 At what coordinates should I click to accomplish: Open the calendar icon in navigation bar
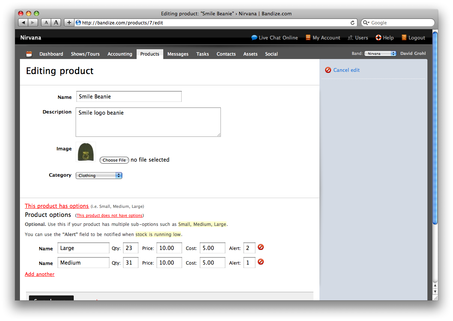tap(29, 54)
